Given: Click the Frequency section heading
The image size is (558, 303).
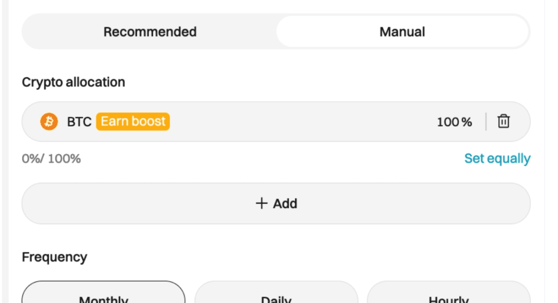Looking at the screenshot, I should point(54,257).
